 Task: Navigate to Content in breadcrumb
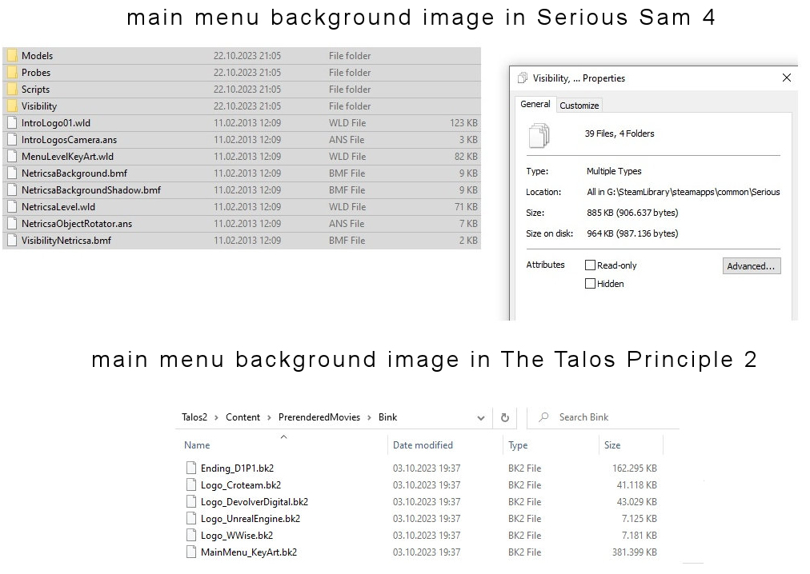[x=243, y=417]
